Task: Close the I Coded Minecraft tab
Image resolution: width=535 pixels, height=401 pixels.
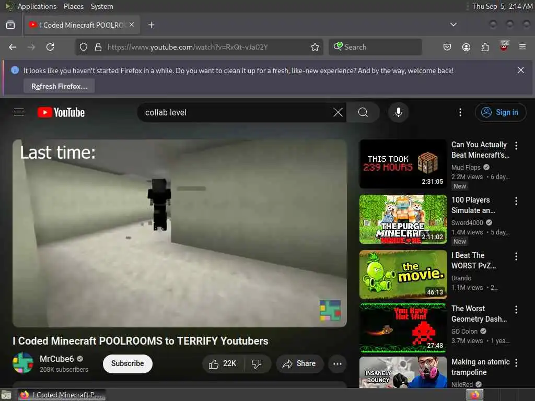Action: pos(132,25)
